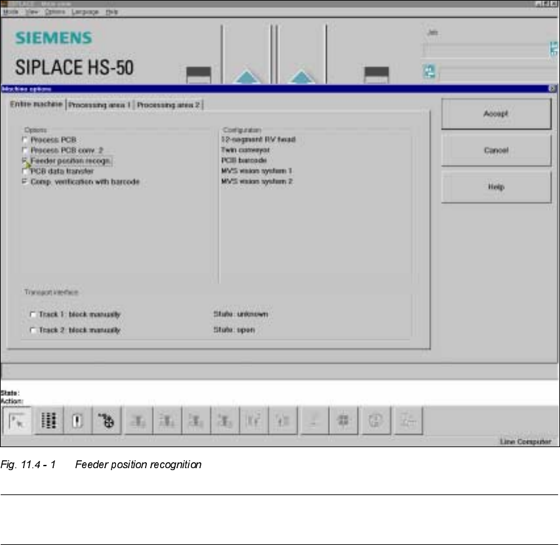Screen dimensions: 560x545
Task: Click the SIEMENS logo
Action: coord(54,37)
